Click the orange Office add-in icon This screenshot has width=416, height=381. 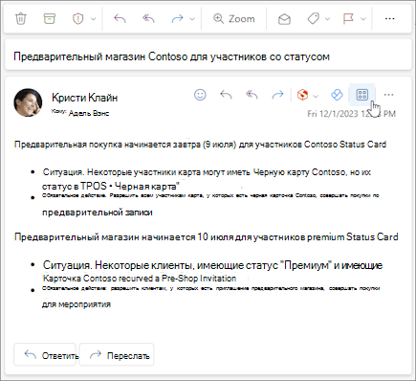(x=302, y=95)
